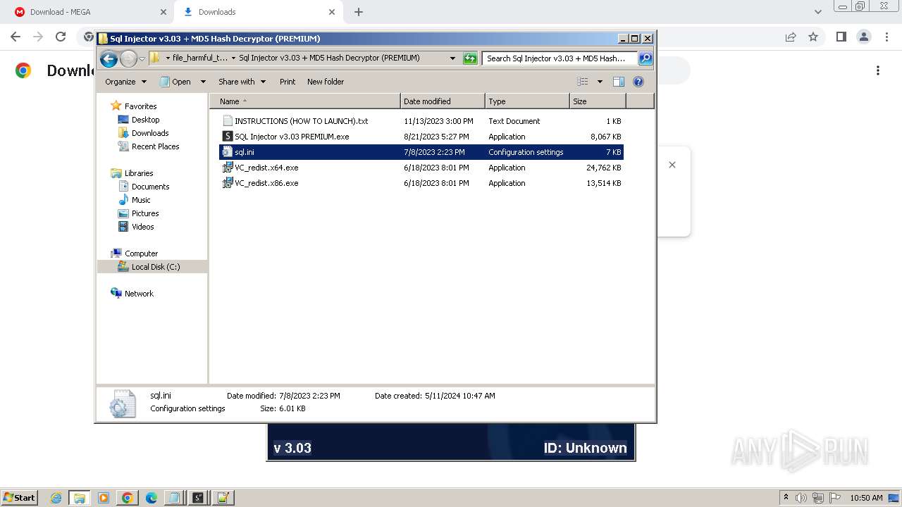Open the Pictures library
The image size is (902, 507).
click(x=145, y=213)
